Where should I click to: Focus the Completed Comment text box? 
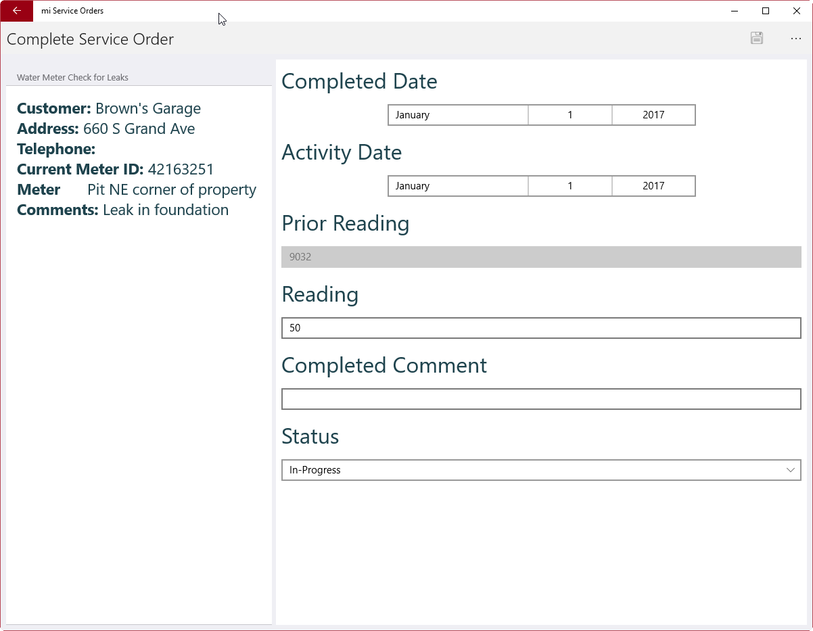pos(541,399)
